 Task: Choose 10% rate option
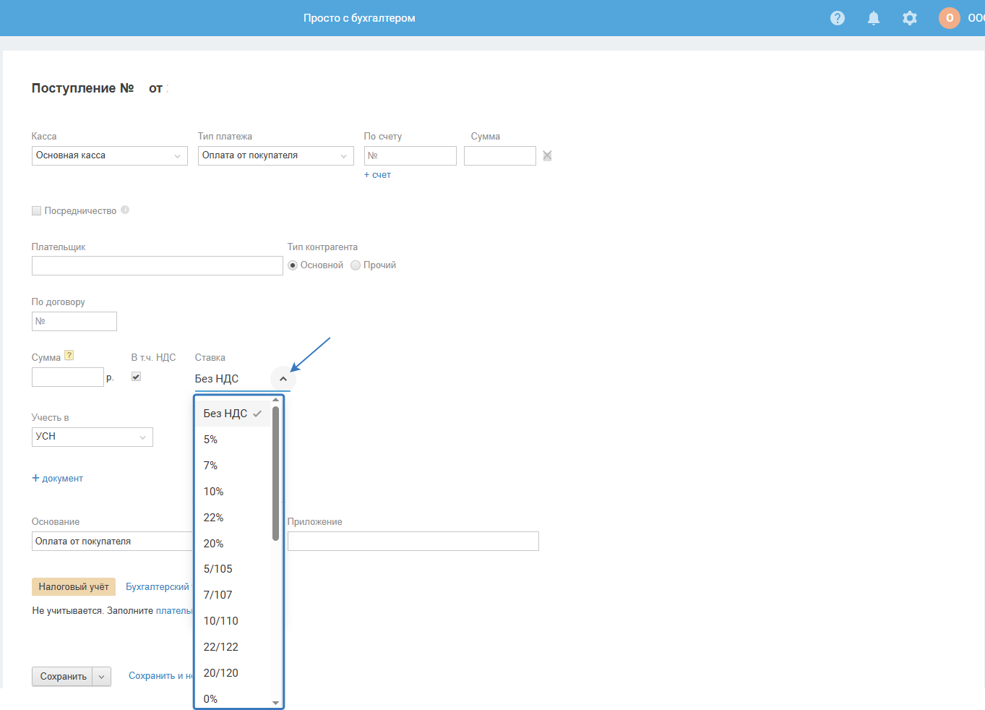[233, 492]
